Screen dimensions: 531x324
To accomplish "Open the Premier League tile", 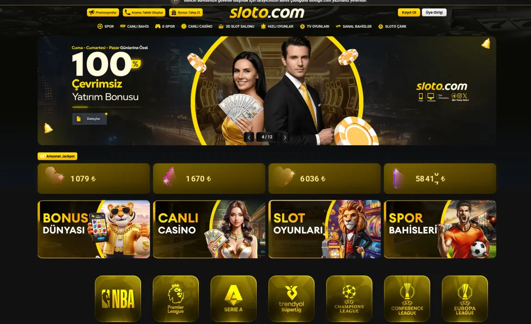I will click(x=176, y=299).
